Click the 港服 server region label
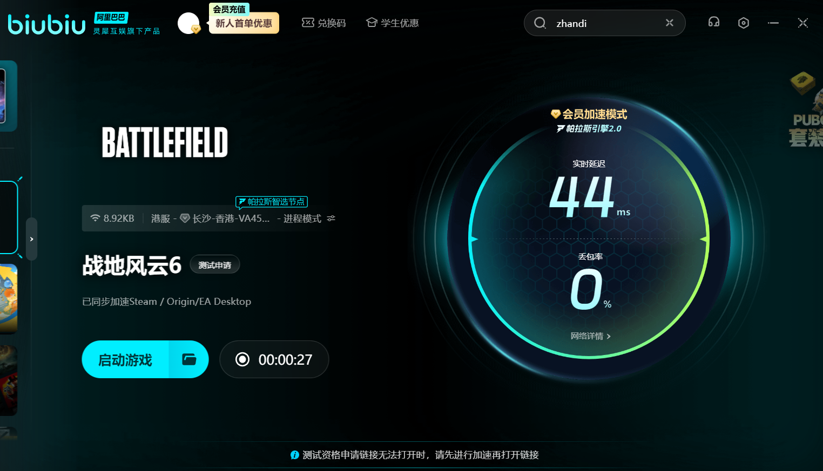This screenshot has height=471, width=823. tap(160, 219)
